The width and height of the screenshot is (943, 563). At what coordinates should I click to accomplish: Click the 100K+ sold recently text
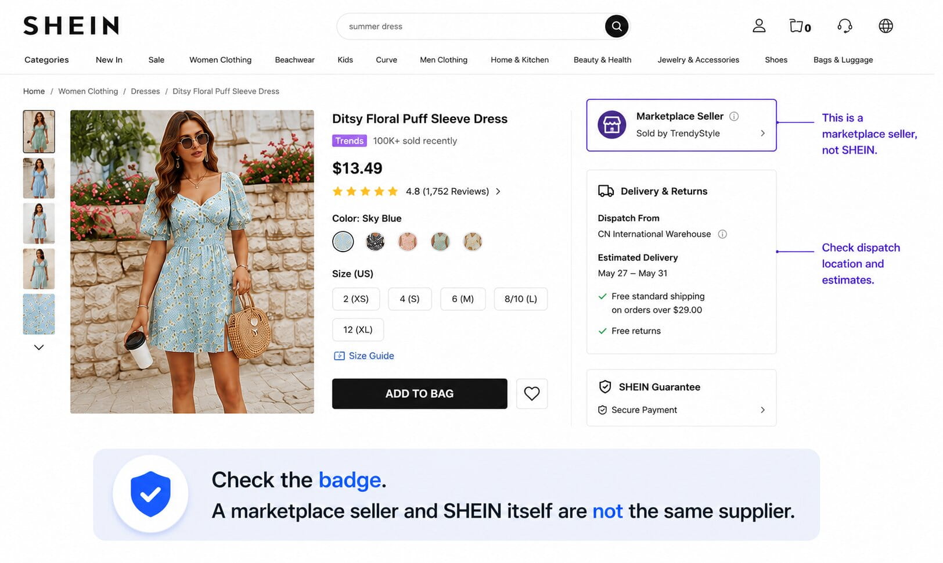[415, 141]
